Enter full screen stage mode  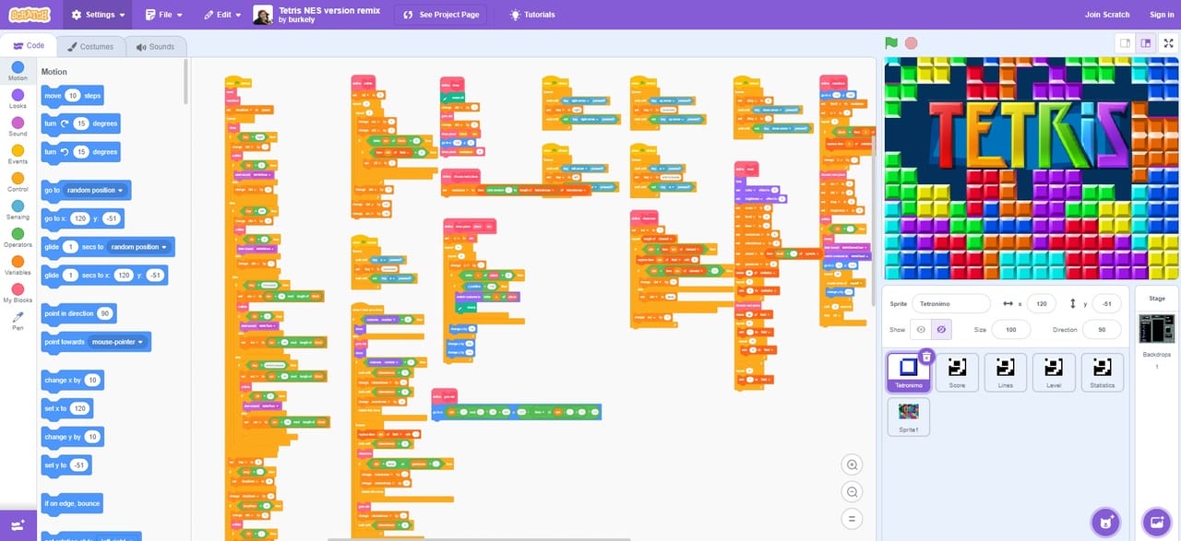point(1169,43)
